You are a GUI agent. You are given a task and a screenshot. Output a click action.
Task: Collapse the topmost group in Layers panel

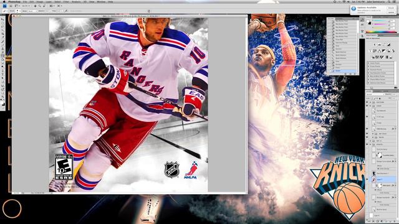(x=370, y=102)
